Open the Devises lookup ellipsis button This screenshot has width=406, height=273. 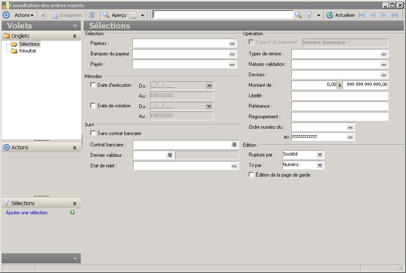tap(383, 75)
